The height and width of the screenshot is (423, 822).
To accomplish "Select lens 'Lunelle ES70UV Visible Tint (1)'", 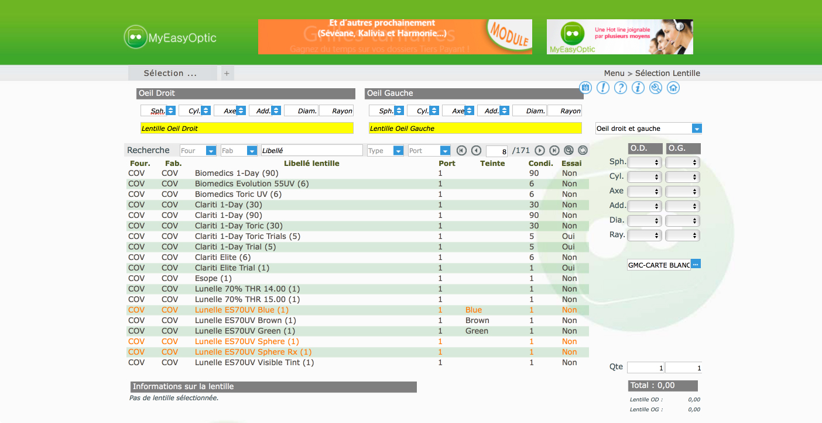I will (358, 362).
